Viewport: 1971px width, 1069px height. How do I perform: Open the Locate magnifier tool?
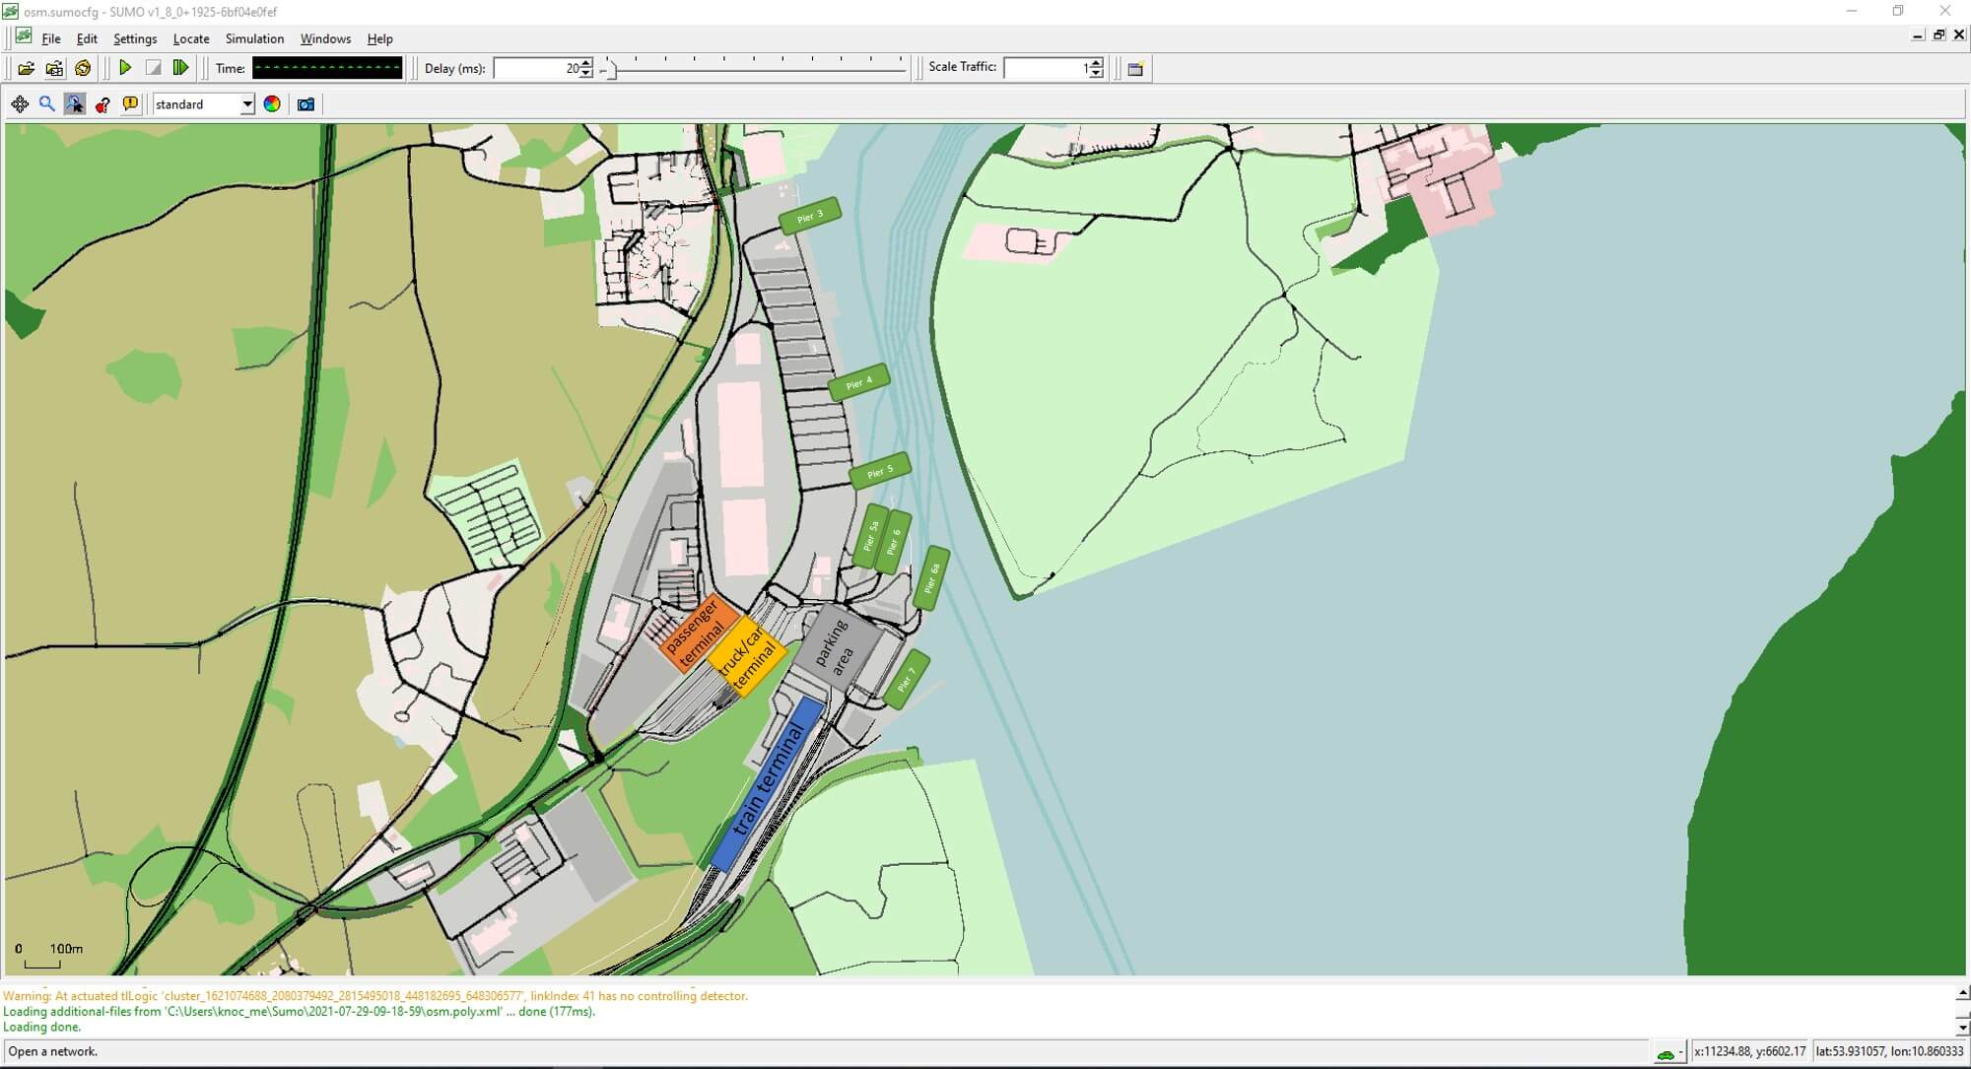pos(46,104)
